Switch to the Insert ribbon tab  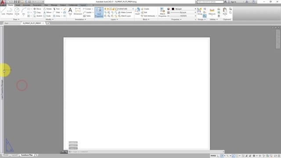click(18, 5)
